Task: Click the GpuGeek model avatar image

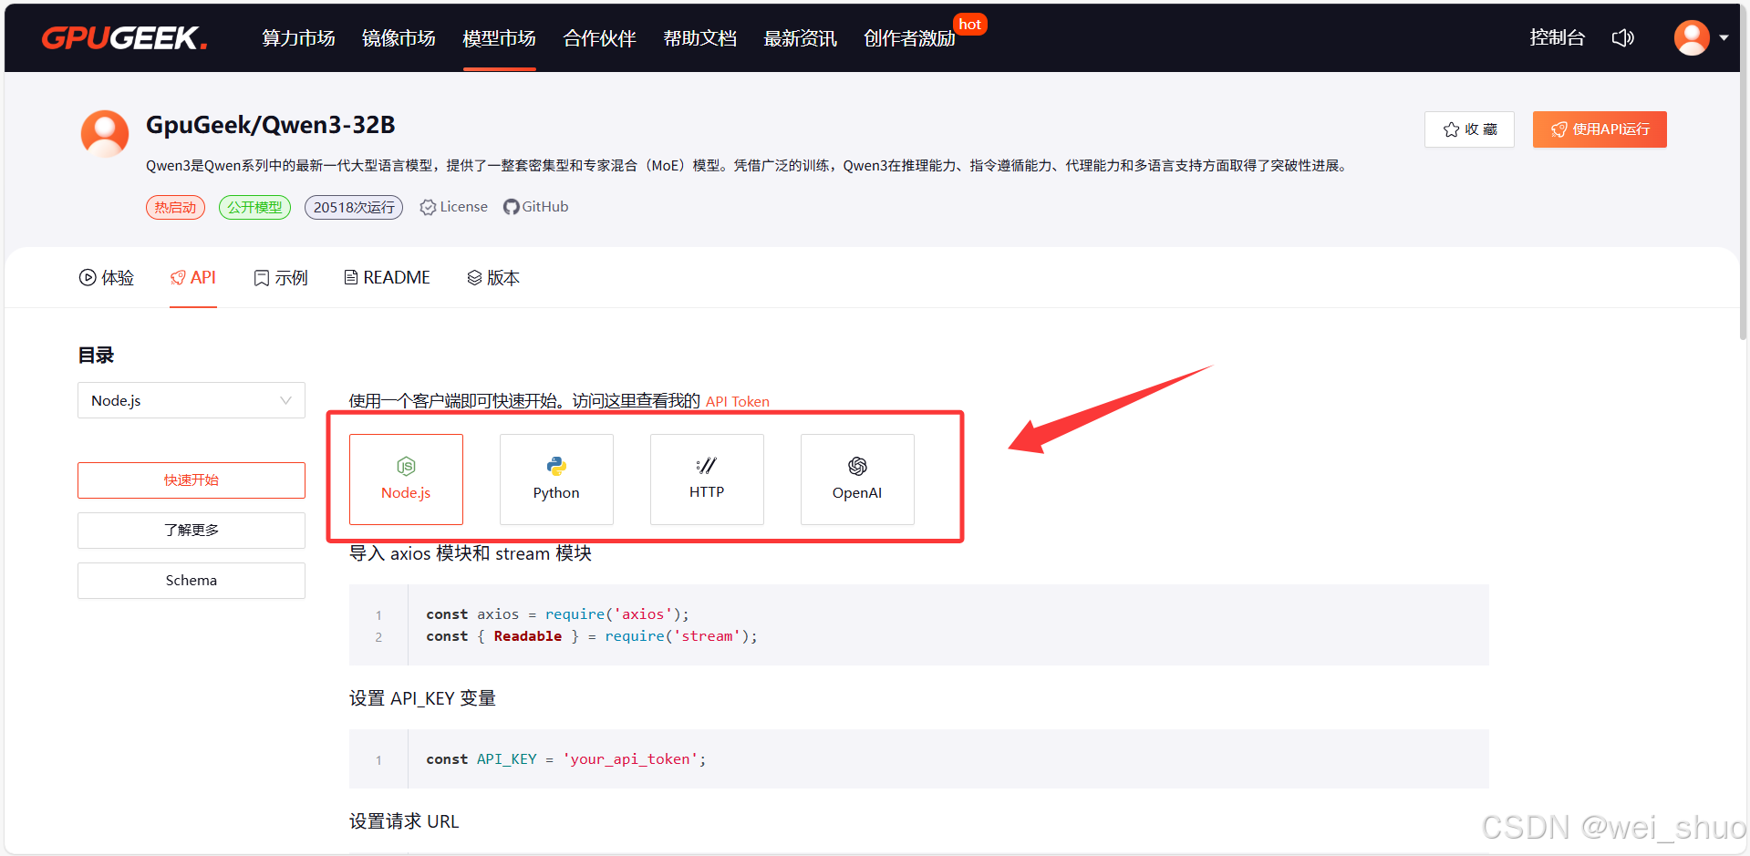Action: [105, 133]
